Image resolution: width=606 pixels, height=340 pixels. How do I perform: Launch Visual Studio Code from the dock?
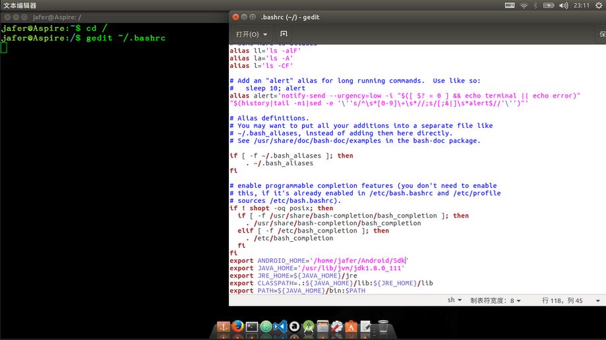coord(280,327)
